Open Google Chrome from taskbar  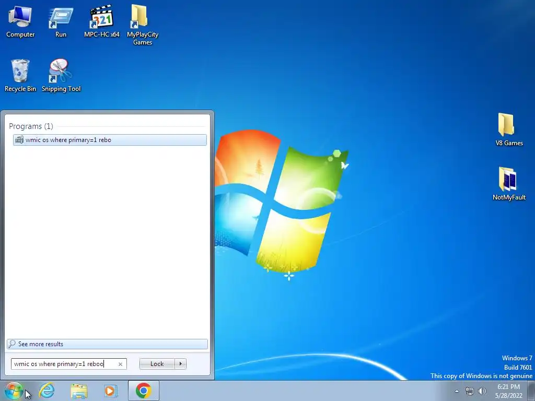[x=143, y=391]
